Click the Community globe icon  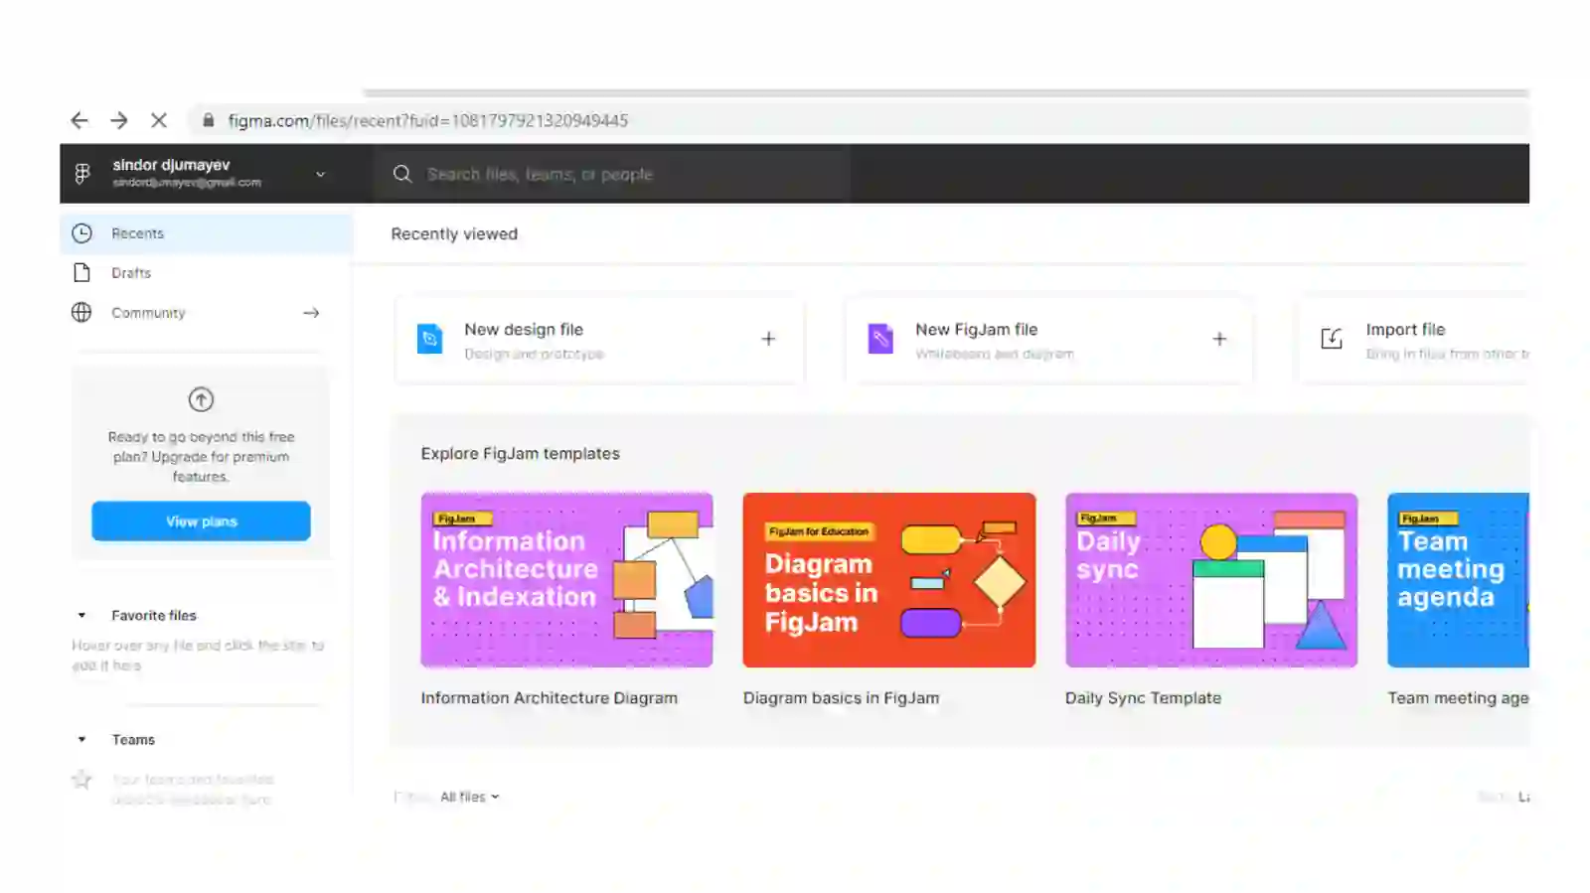[81, 312]
